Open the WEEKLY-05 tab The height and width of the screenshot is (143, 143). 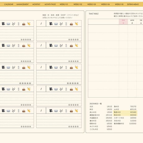point(119,4)
